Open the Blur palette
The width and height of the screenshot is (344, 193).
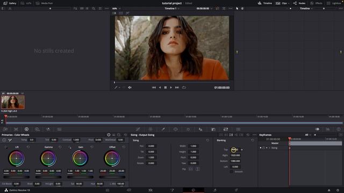coord(200,129)
